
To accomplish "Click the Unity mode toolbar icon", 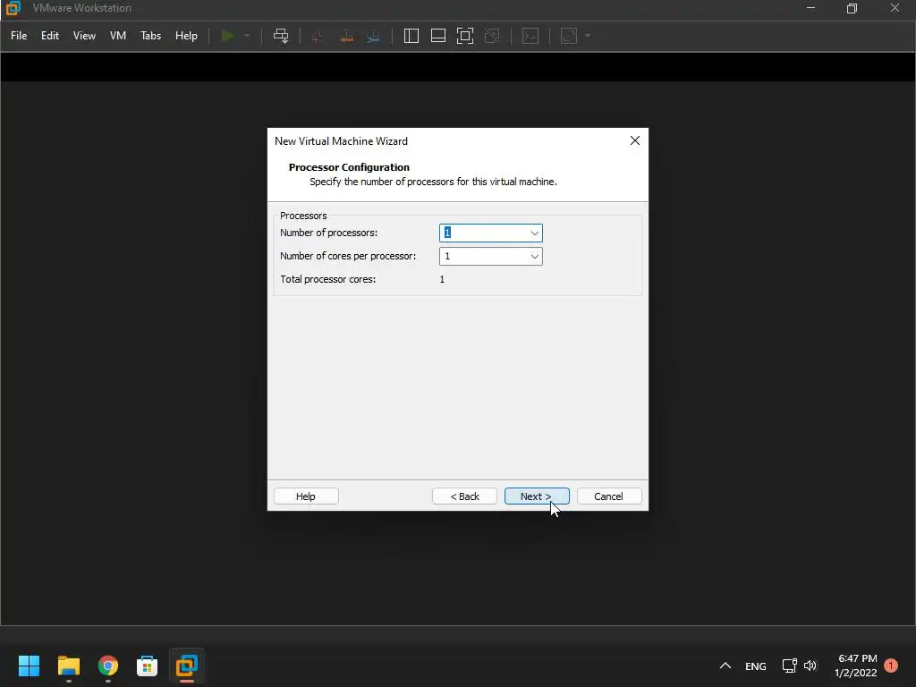I will 492,36.
